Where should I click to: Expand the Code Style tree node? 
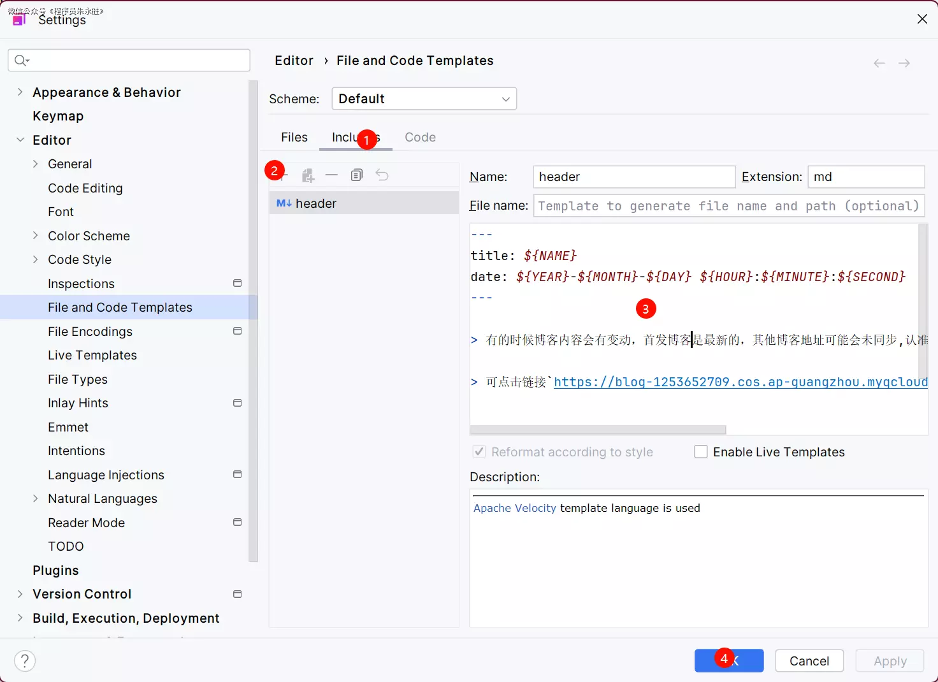point(36,259)
